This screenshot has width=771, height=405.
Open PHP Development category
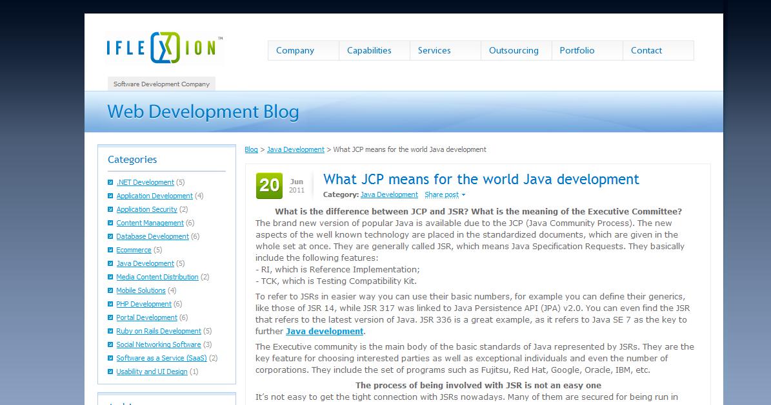click(x=144, y=304)
